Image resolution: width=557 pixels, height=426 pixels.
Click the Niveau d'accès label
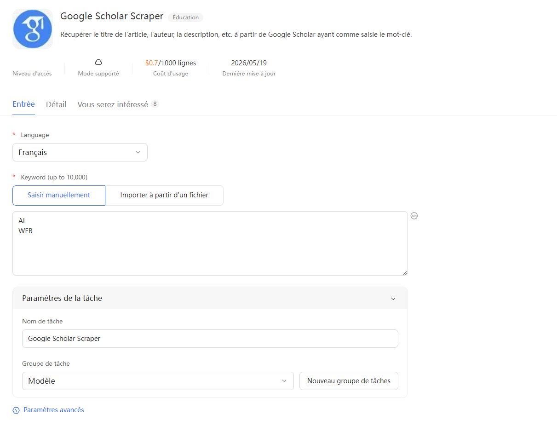pyautogui.click(x=32, y=74)
